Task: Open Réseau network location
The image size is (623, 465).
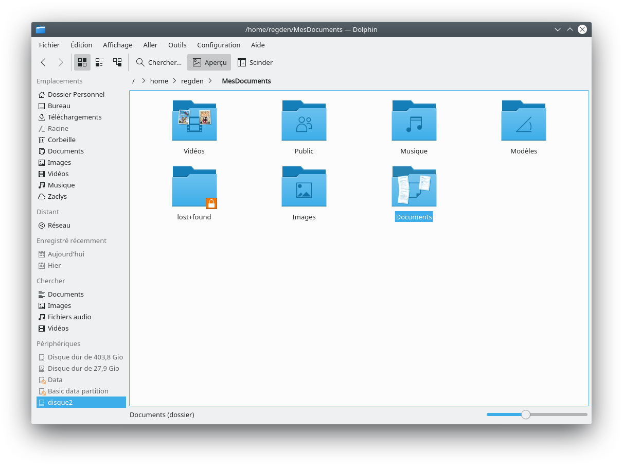Action: 59,225
